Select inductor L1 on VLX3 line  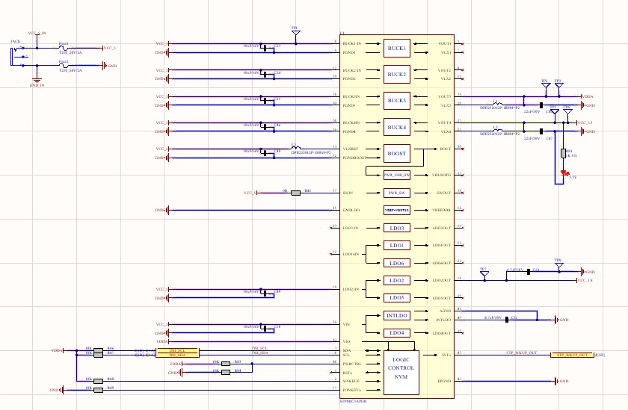497,104
